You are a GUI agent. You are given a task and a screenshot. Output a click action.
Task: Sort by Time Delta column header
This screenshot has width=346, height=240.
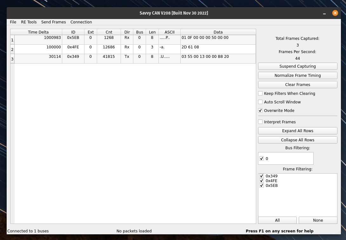[x=38, y=32]
